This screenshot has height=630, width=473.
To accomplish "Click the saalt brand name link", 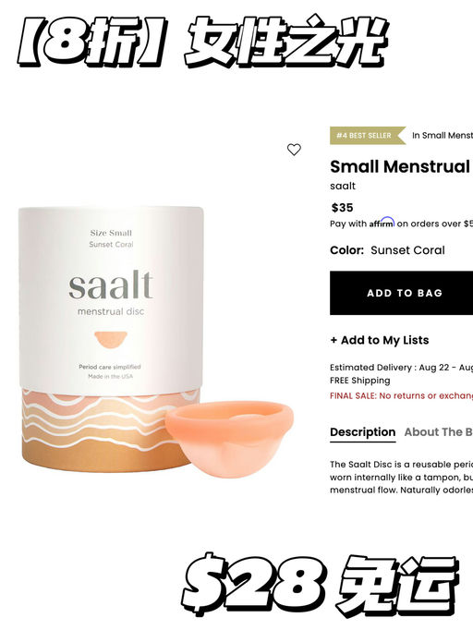I will point(343,186).
